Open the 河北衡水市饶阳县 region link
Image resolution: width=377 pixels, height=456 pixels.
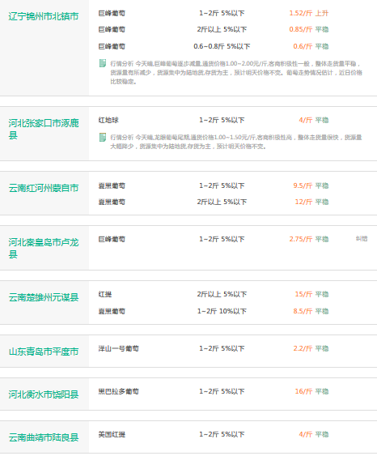click(44, 394)
